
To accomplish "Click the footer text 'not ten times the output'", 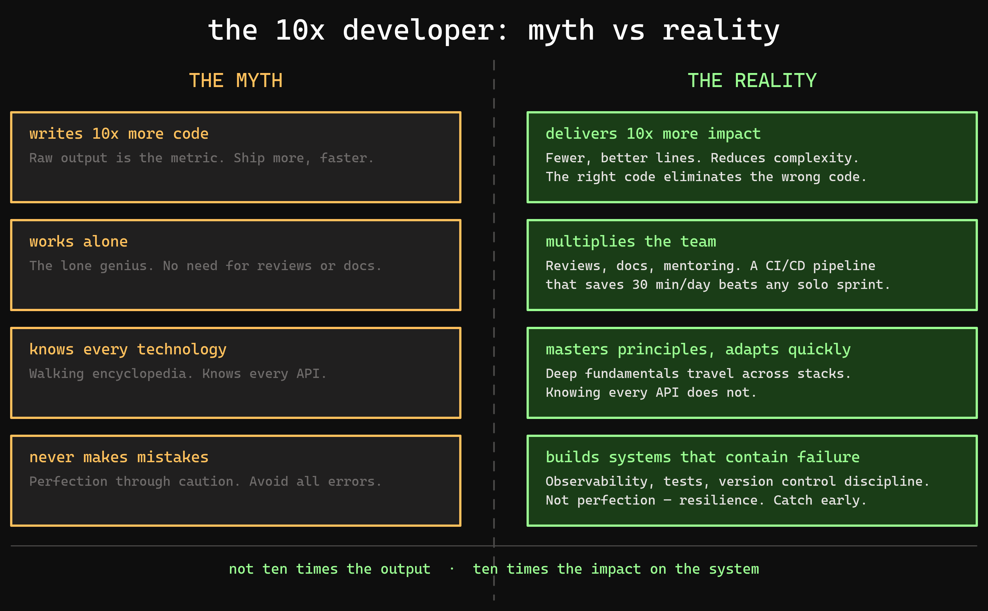I will (x=330, y=569).
